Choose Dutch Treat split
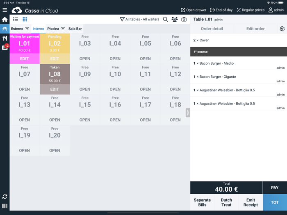Viewport: 287px width, 215px height. (x=226, y=202)
